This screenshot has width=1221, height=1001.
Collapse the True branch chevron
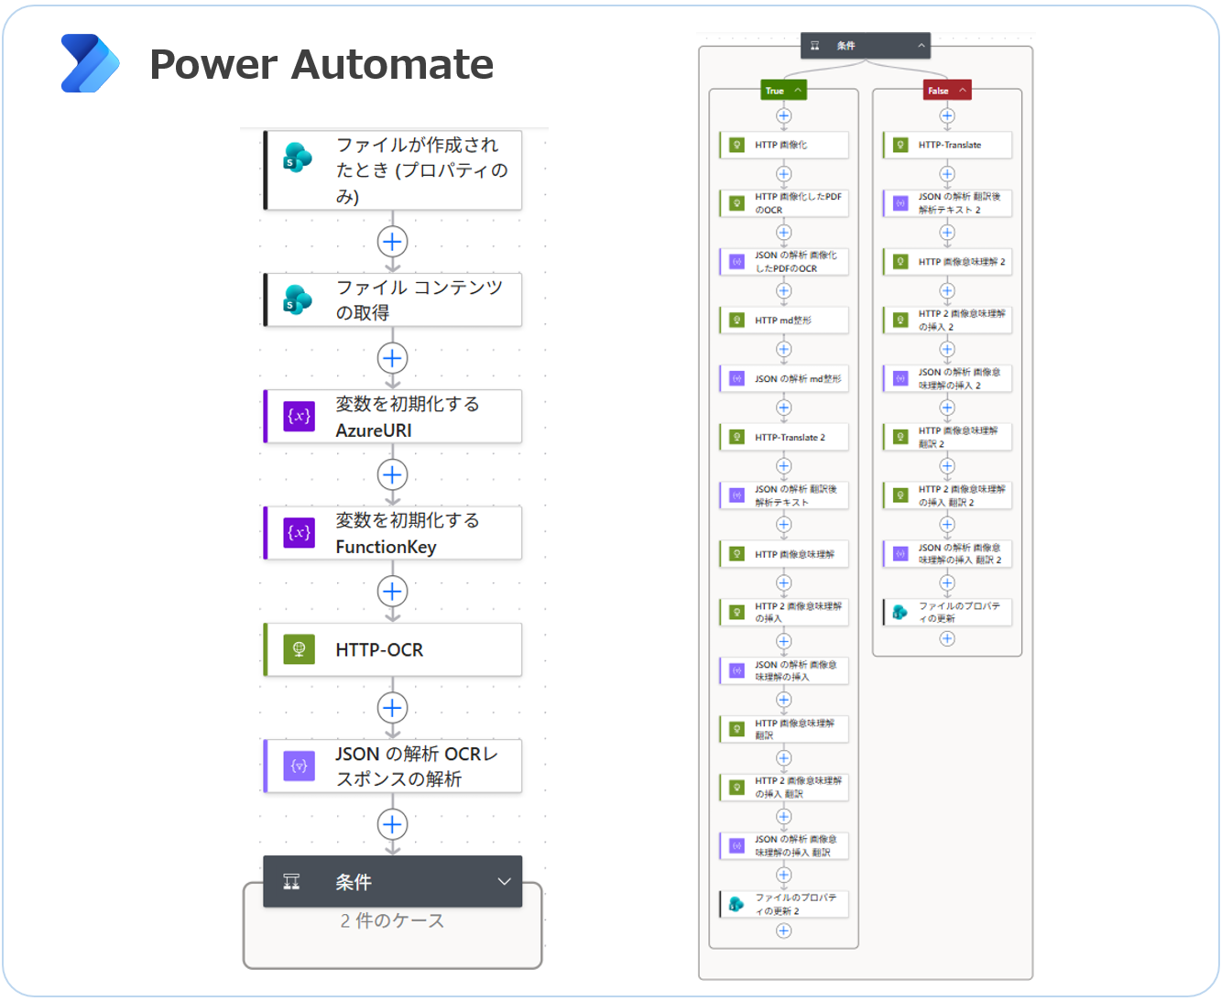pos(798,90)
